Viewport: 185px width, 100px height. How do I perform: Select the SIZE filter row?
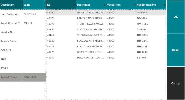[x=23, y=59]
